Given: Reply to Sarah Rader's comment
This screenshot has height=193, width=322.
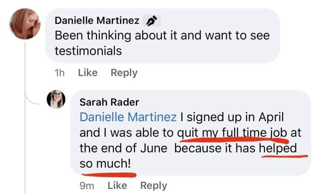Looking at the screenshot, I should (x=154, y=186).
